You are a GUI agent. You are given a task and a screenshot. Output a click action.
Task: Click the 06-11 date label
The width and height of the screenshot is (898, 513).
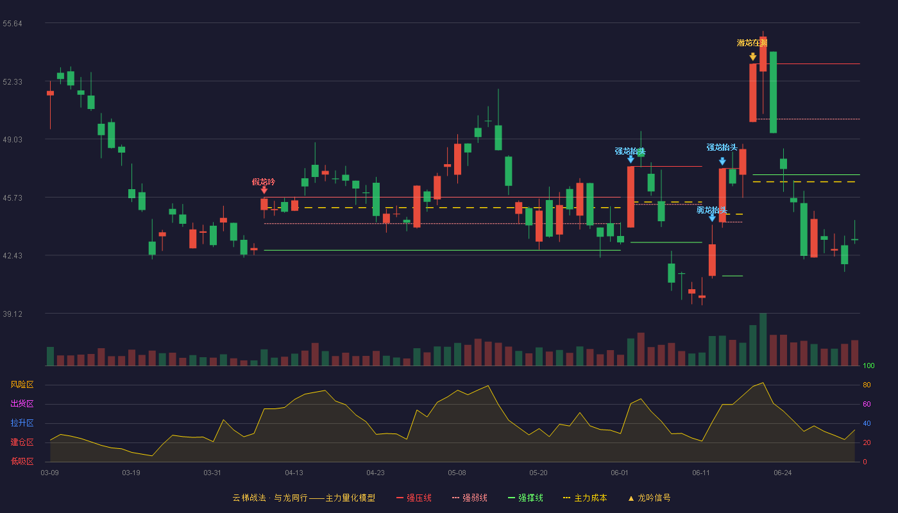click(701, 473)
